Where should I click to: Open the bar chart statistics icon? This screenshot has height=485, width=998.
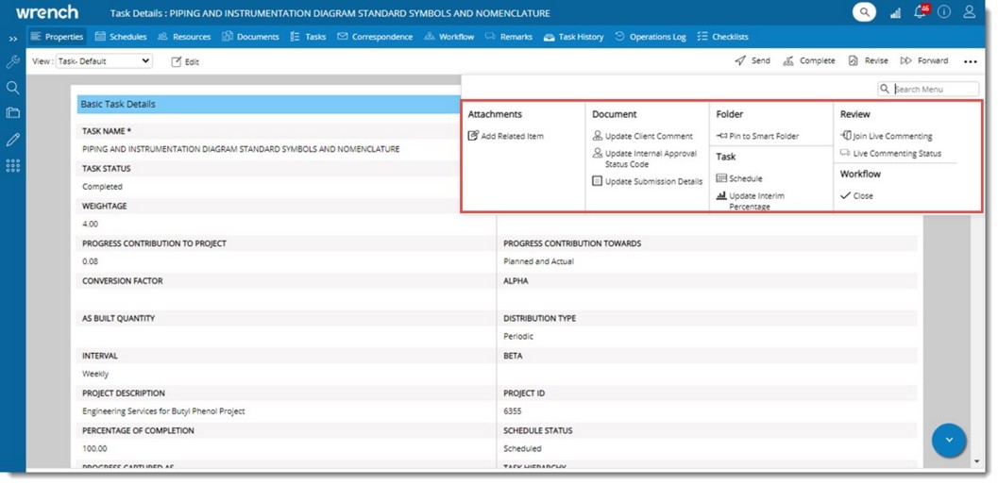pos(895,13)
